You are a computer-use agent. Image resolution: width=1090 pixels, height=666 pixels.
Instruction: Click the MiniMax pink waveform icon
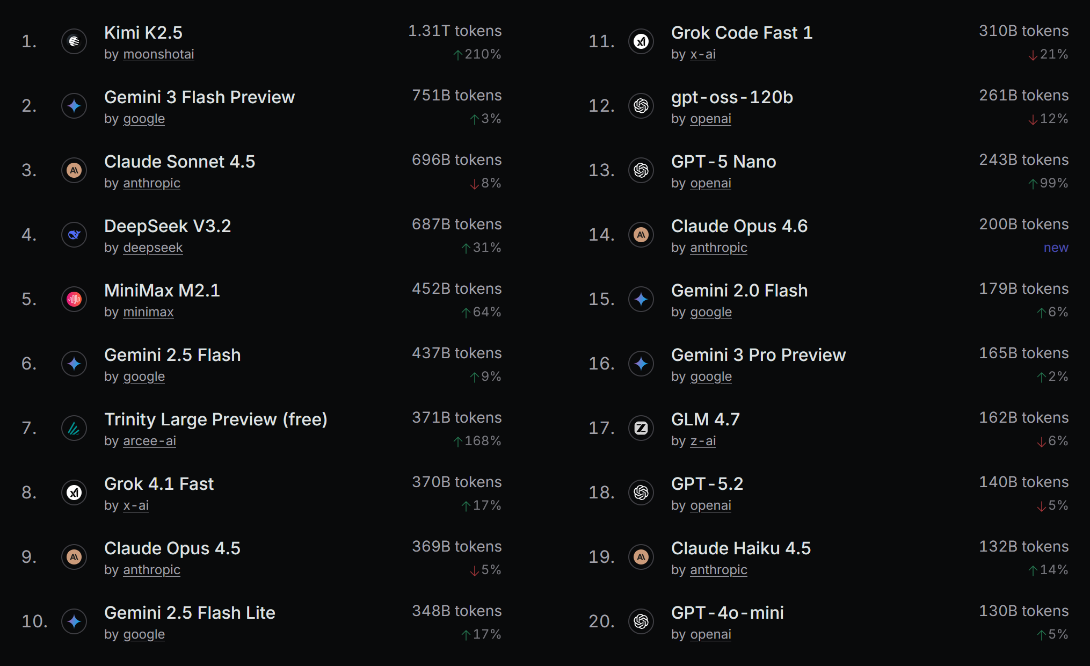coord(74,299)
